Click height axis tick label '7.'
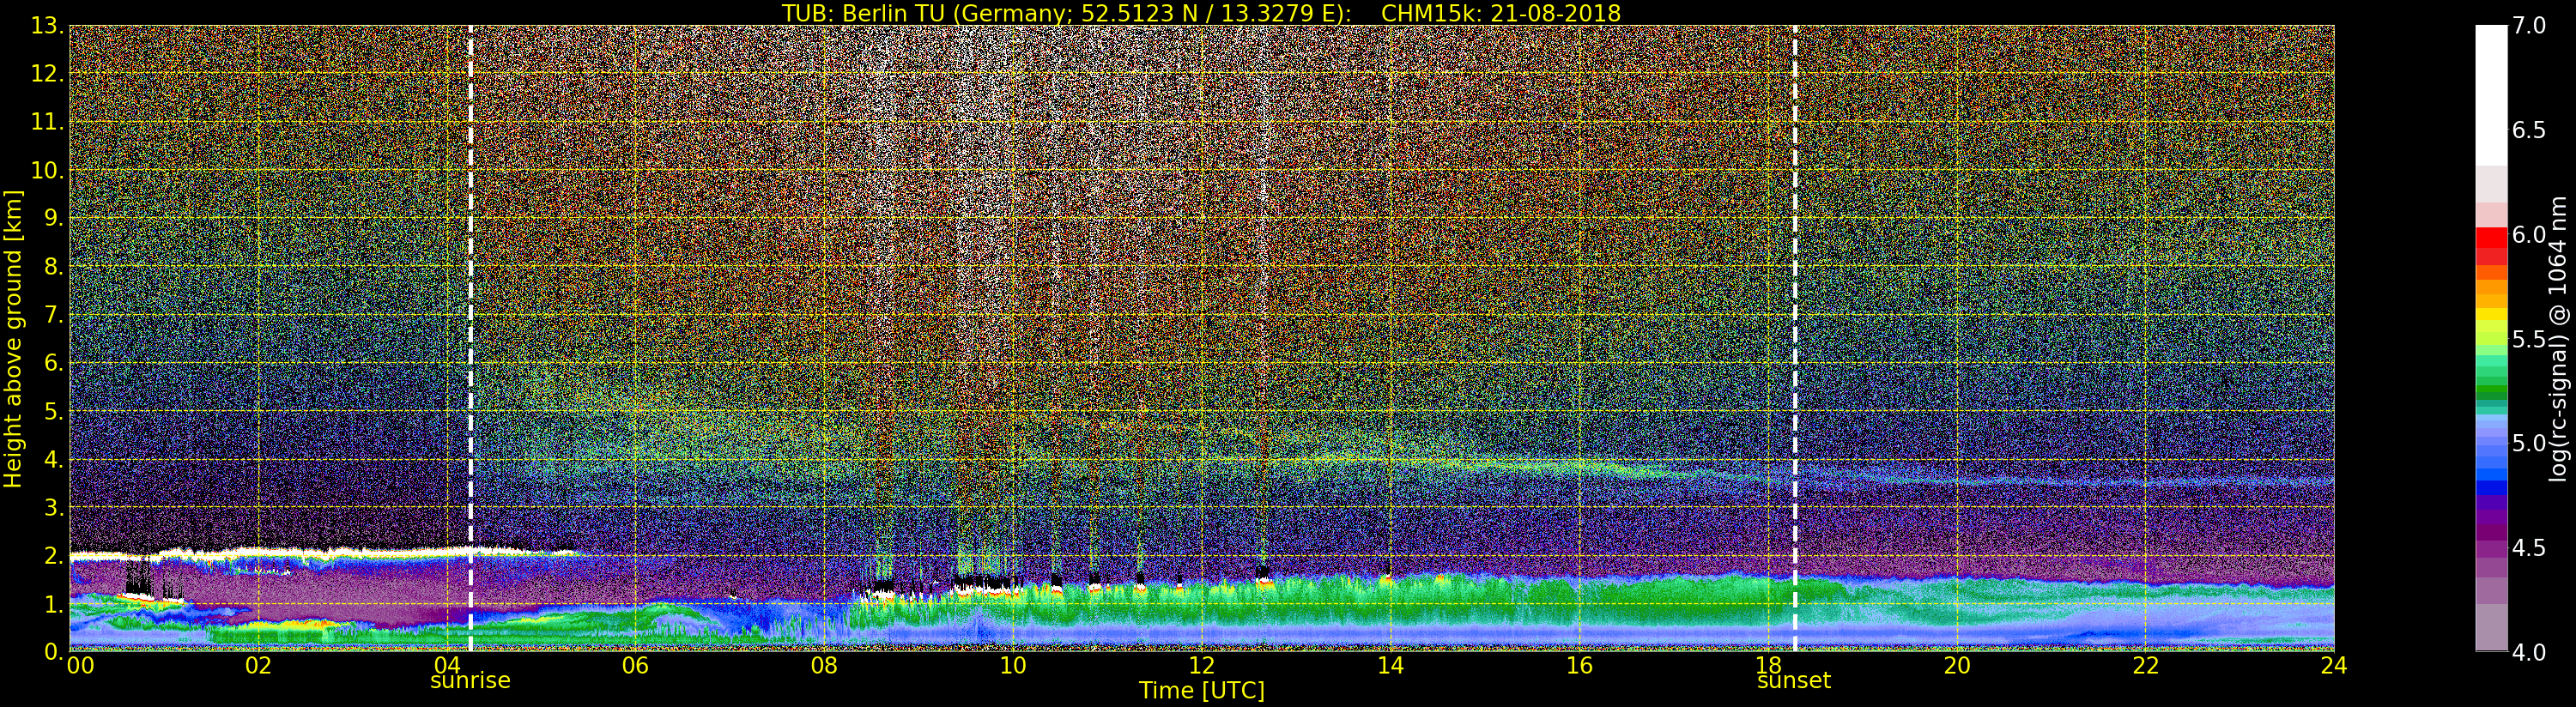This screenshot has height=707, width=2576. point(54,315)
